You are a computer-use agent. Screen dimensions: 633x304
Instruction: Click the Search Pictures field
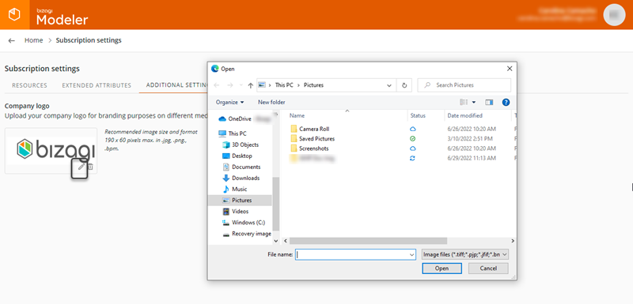click(464, 85)
